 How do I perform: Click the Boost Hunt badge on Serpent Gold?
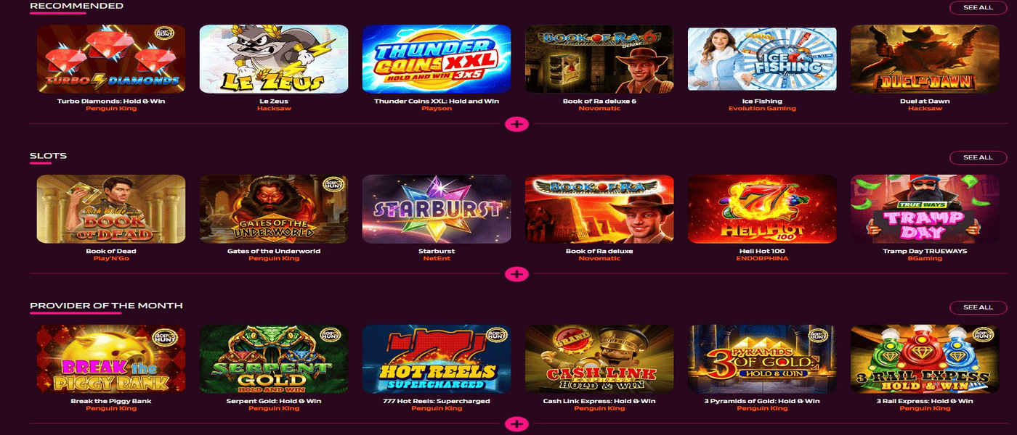click(331, 335)
